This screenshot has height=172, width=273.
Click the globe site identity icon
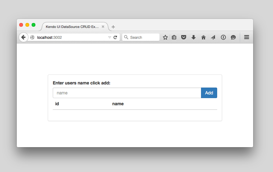coord(32,37)
